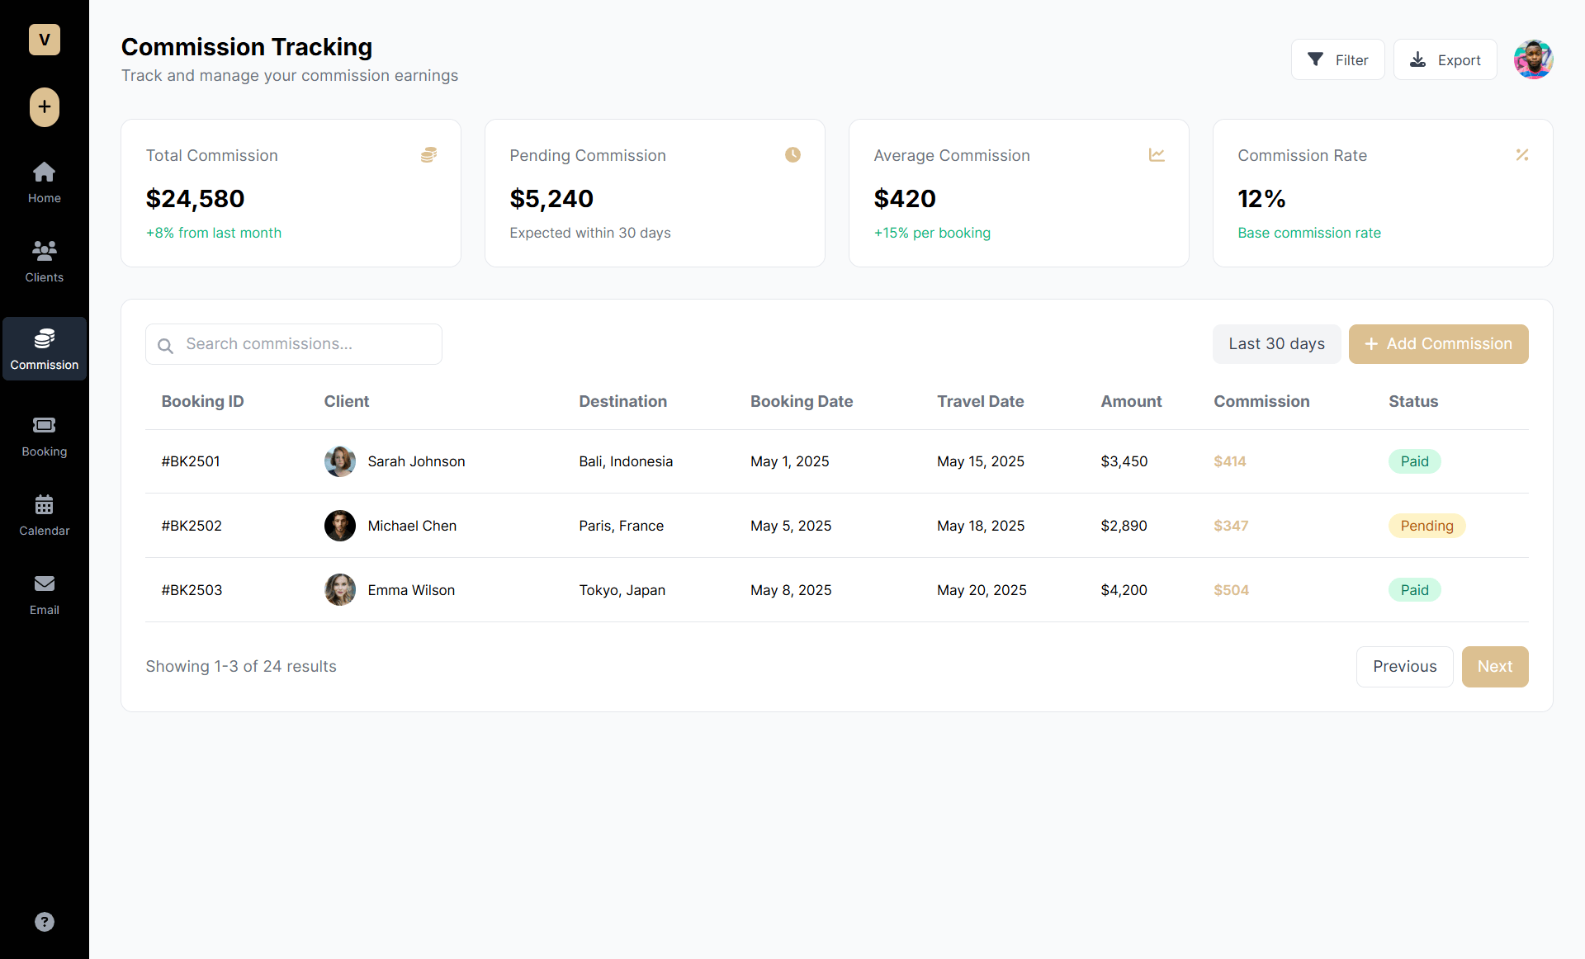The image size is (1585, 959).
Task: Open the Commission section via its coins icon
Action: (x=44, y=339)
